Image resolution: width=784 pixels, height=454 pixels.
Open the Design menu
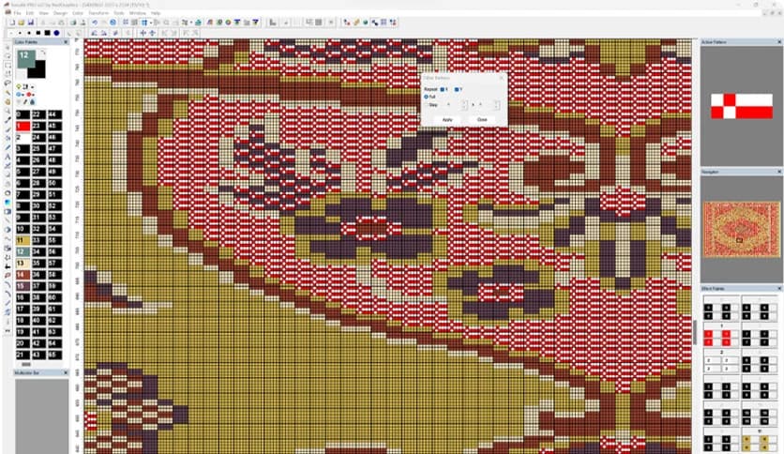[60, 13]
